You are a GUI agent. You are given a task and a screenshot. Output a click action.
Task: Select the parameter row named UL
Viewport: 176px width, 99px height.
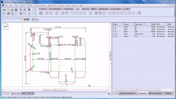coord(143,36)
